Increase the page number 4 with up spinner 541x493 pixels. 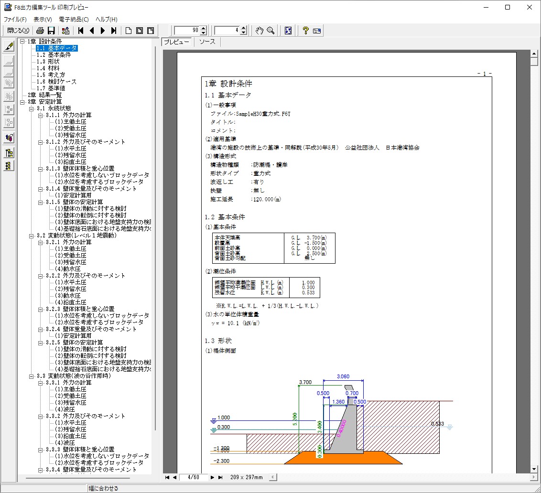(x=244, y=28)
